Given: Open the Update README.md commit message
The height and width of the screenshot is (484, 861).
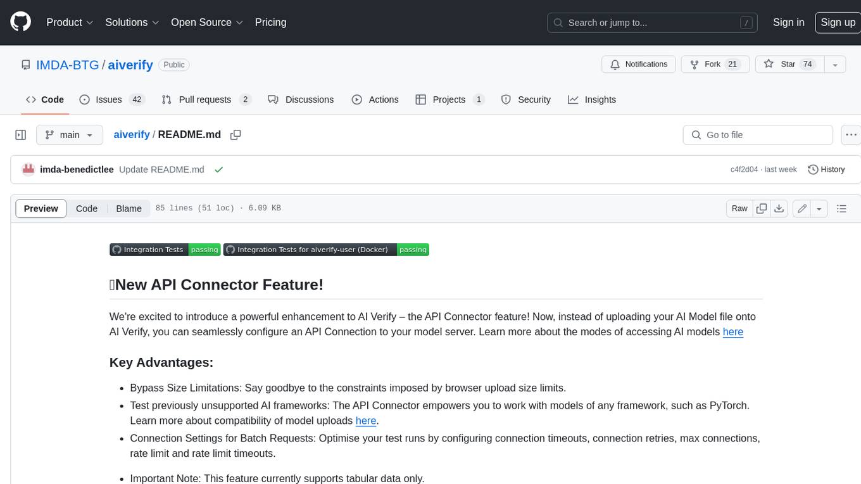Looking at the screenshot, I should point(161,169).
